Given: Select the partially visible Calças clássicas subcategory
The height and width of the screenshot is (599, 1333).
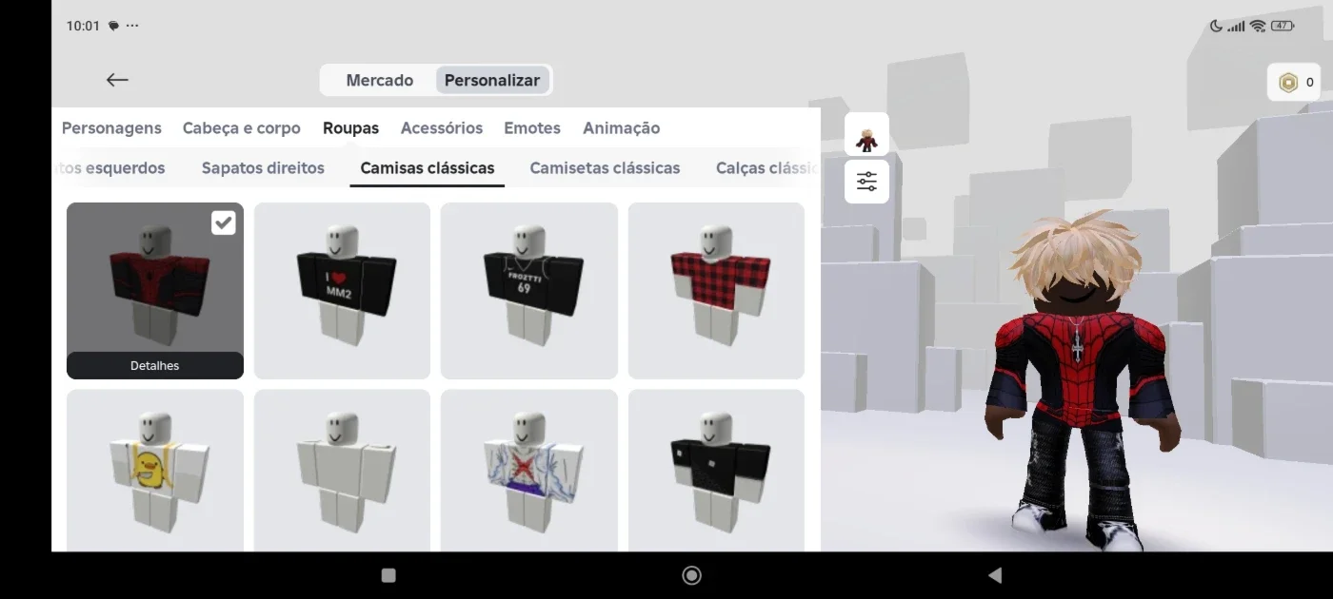Looking at the screenshot, I should coord(767,168).
